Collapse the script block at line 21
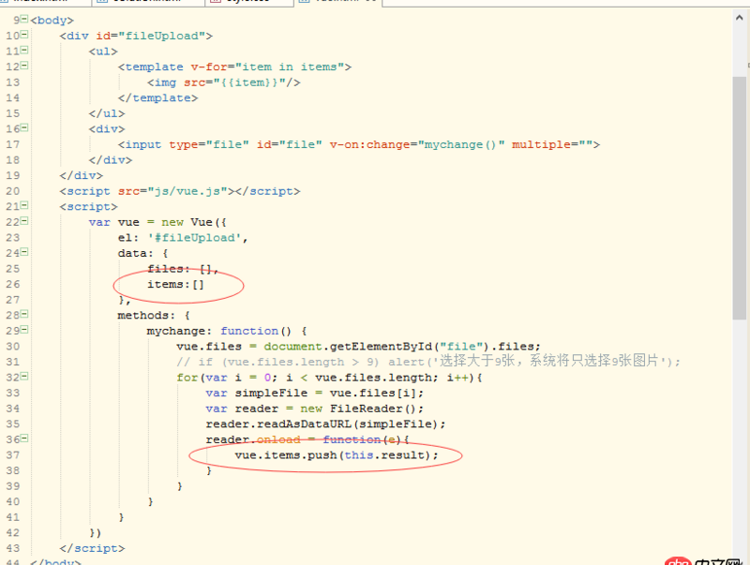Screen dimensions: 750x565 point(22,206)
